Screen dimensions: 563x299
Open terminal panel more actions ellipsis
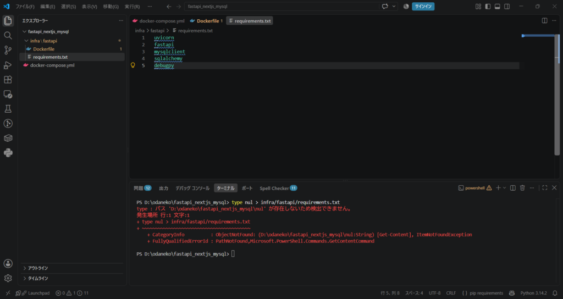[x=532, y=188]
